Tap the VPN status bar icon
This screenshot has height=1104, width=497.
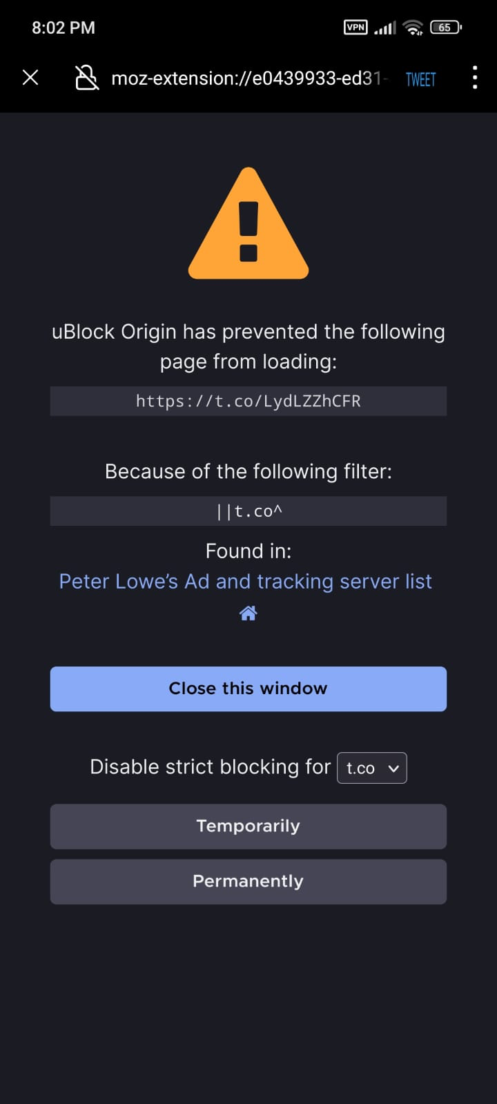pos(355,28)
